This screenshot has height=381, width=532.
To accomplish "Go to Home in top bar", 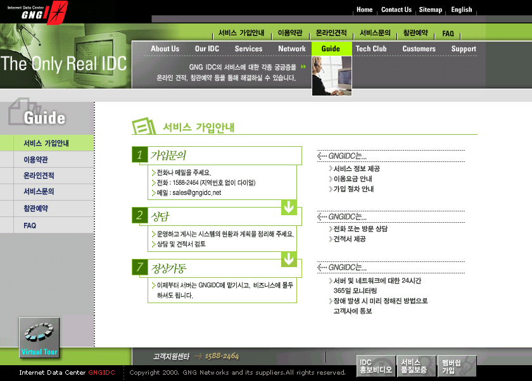I will [x=364, y=9].
